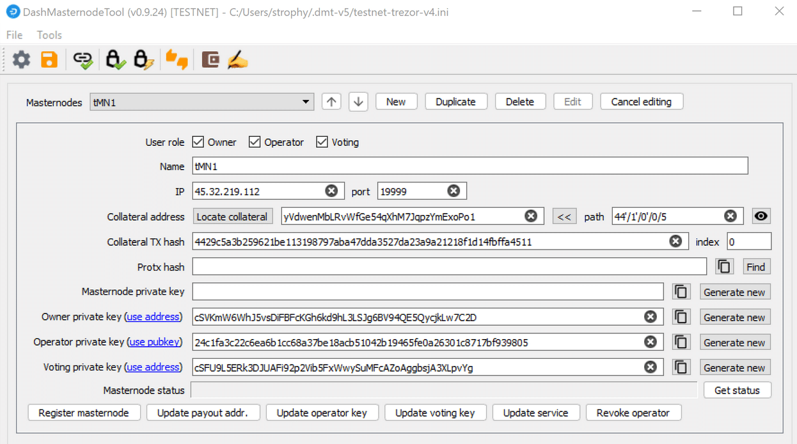797x444 pixels.
Task: Show collateral address with eye icon
Action: click(x=761, y=216)
